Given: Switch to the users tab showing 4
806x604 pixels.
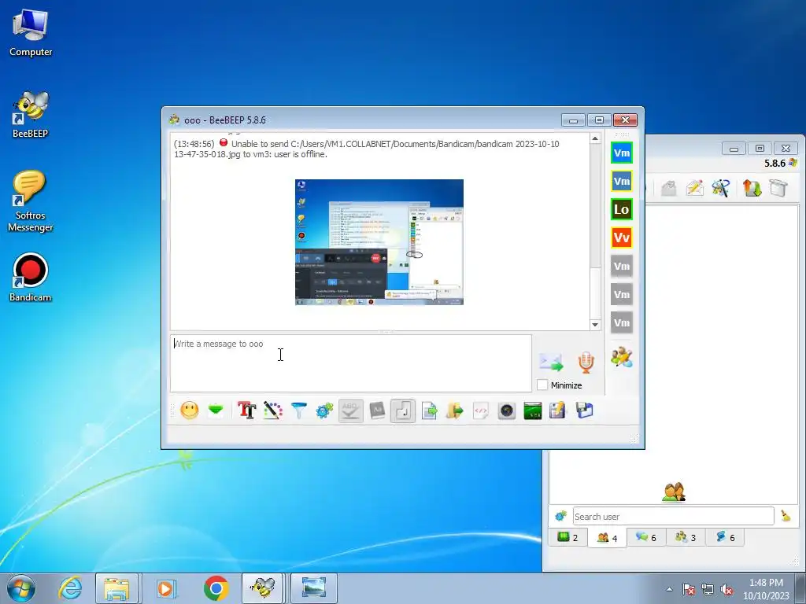Looking at the screenshot, I should [607, 538].
